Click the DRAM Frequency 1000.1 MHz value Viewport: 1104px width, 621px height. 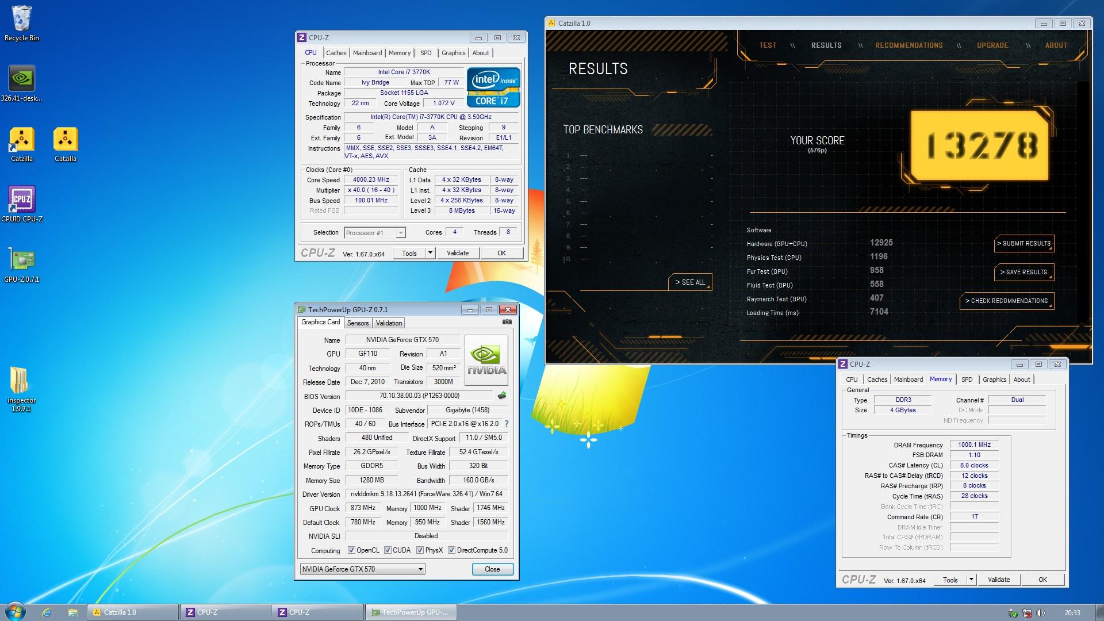point(974,444)
